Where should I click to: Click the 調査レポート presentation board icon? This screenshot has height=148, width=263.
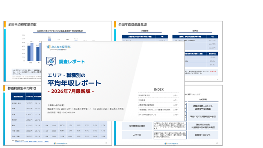point(51,61)
